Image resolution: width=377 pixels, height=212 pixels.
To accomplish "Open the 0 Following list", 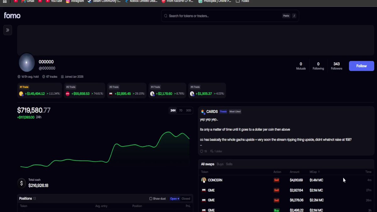I will click(318, 66).
